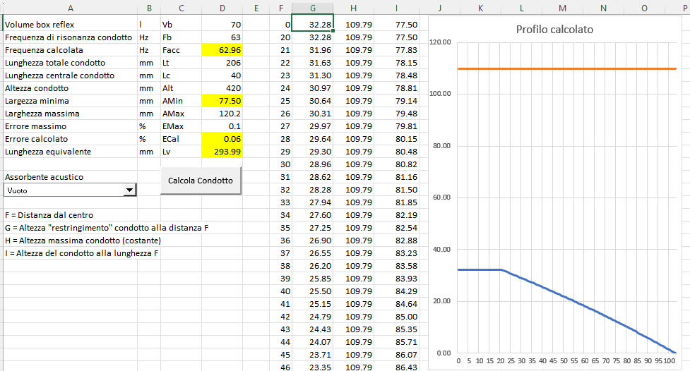Click column G header
Viewport: 690px width, 371px height.
(312, 8)
